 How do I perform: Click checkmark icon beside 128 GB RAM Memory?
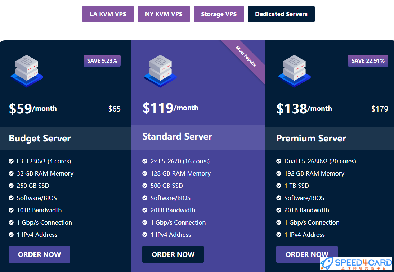tap(145, 173)
